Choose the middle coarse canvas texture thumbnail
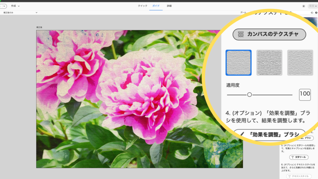The height and width of the screenshot is (179, 318). [x=270, y=63]
